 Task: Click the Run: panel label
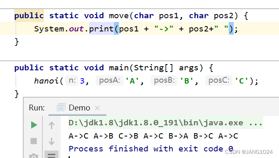[x=37, y=108]
